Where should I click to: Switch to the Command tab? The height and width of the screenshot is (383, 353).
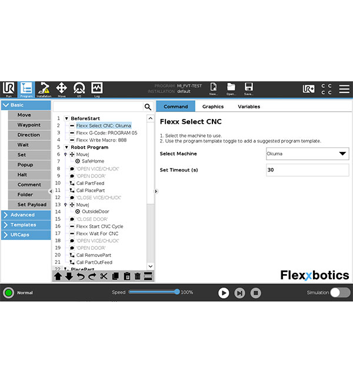coord(176,107)
